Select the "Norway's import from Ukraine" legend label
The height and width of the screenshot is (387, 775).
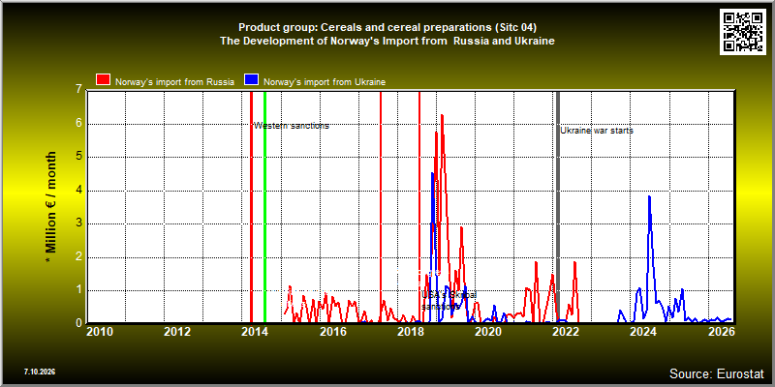pos(325,82)
